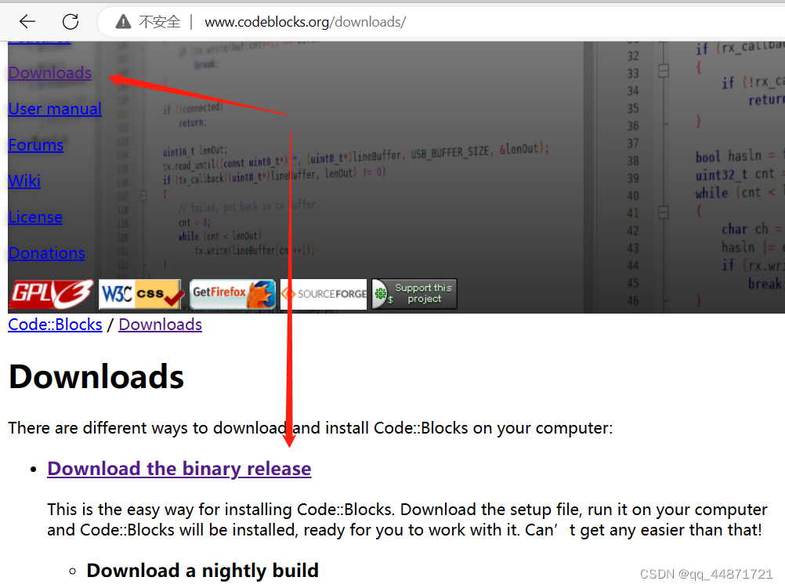Click Code::Blocks in the breadcrumb
Screen dimensions: 785x588
(x=54, y=324)
